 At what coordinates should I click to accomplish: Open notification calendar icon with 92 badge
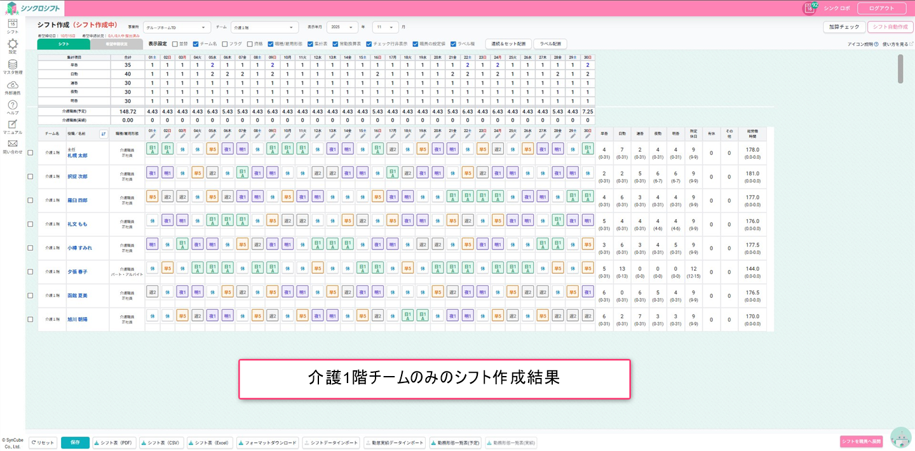point(810,8)
